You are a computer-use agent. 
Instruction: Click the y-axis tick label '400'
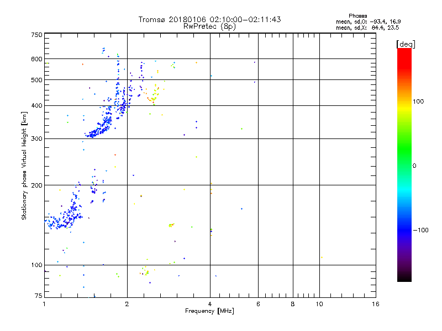coord(36,105)
